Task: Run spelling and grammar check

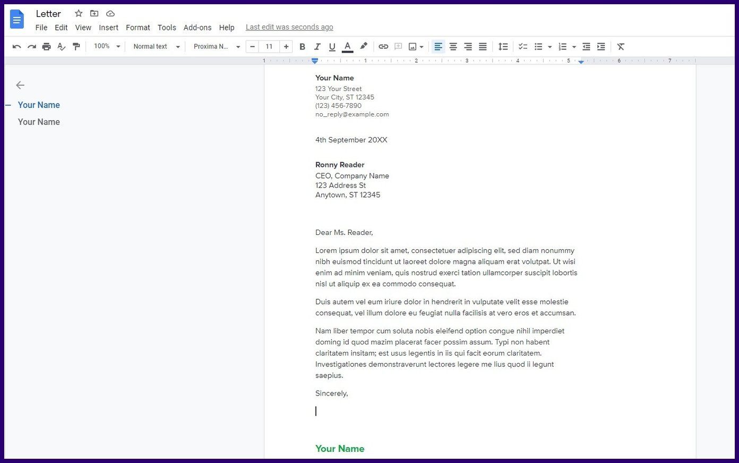Action: click(x=62, y=47)
